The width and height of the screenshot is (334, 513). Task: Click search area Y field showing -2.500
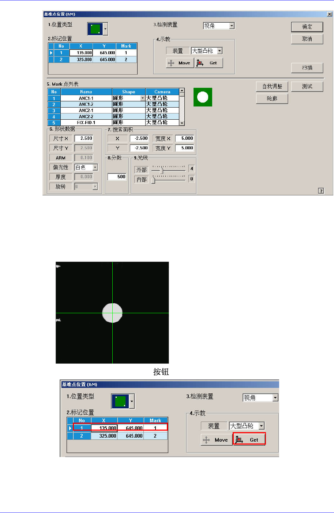139,148
